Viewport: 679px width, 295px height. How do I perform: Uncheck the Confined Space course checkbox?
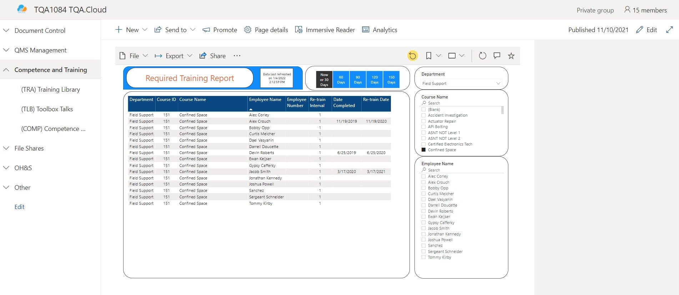pyautogui.click(x=424, y=150)
